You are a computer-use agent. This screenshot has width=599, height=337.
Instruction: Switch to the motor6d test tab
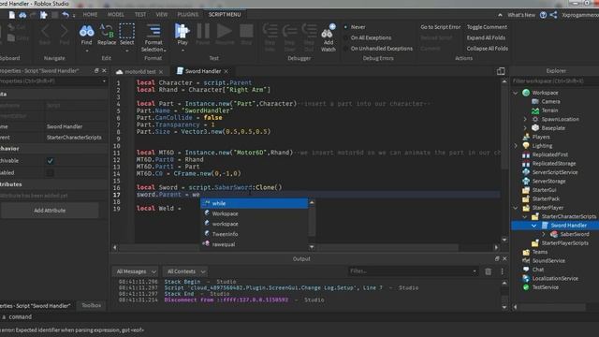pos(139,71)
